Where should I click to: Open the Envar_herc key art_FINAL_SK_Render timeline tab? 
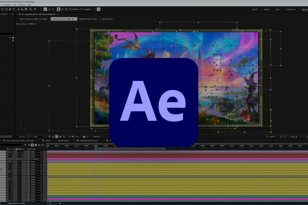pyautogui.click(x=21, y=141)
